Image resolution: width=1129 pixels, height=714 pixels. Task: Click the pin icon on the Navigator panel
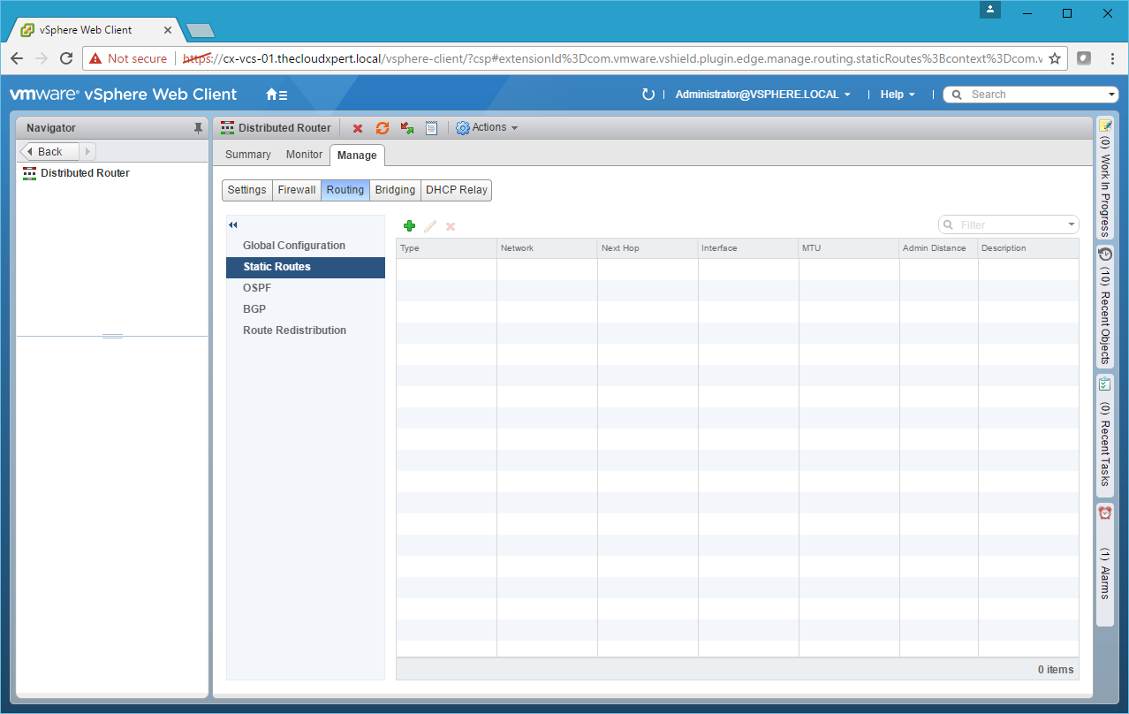(198, 128)
